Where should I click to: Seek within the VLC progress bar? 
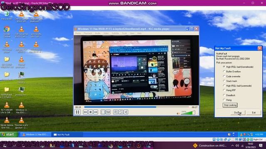136,107
